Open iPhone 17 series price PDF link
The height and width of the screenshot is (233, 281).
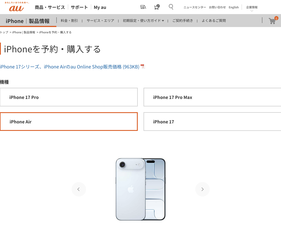[70, 67]
